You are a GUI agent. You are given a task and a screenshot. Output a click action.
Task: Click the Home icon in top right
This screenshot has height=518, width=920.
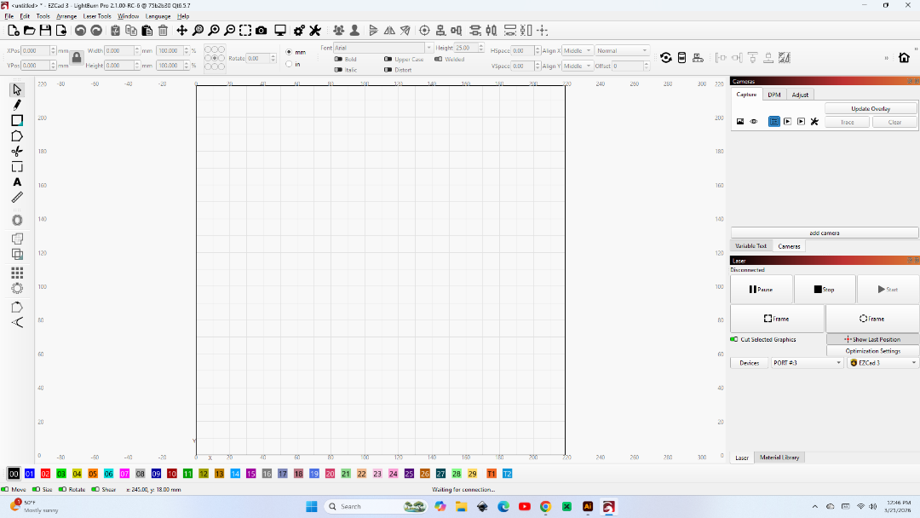point(904,58)
